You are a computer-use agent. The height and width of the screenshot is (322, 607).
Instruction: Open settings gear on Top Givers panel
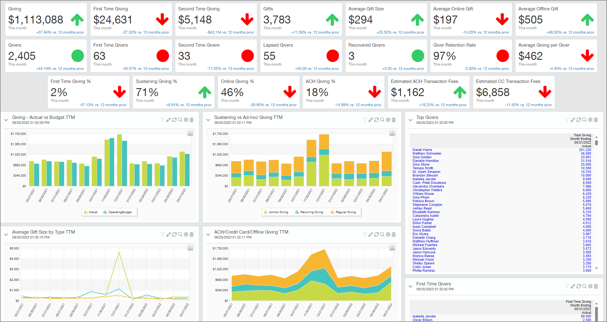click(590, 120)
